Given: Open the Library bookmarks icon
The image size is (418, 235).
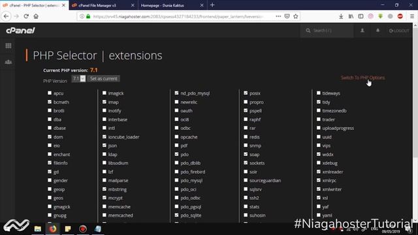Looking at the screenshot, I should click(x=351, y=16).
